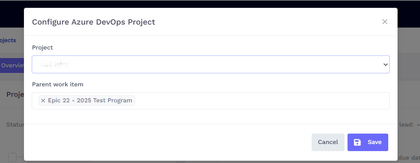Click the Parent work item label
Image resolution: width=420 pixels, height=163 pixels.
pyautogui.click(x=58, y=84)
